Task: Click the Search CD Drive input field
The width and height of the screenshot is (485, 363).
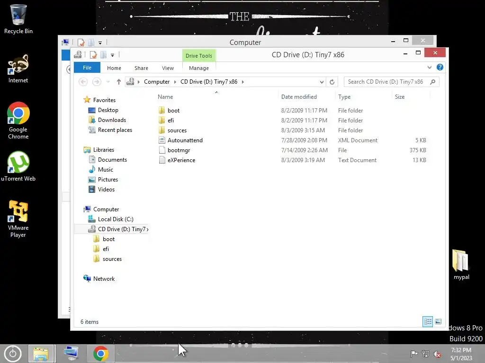Action: pos(386,82)
